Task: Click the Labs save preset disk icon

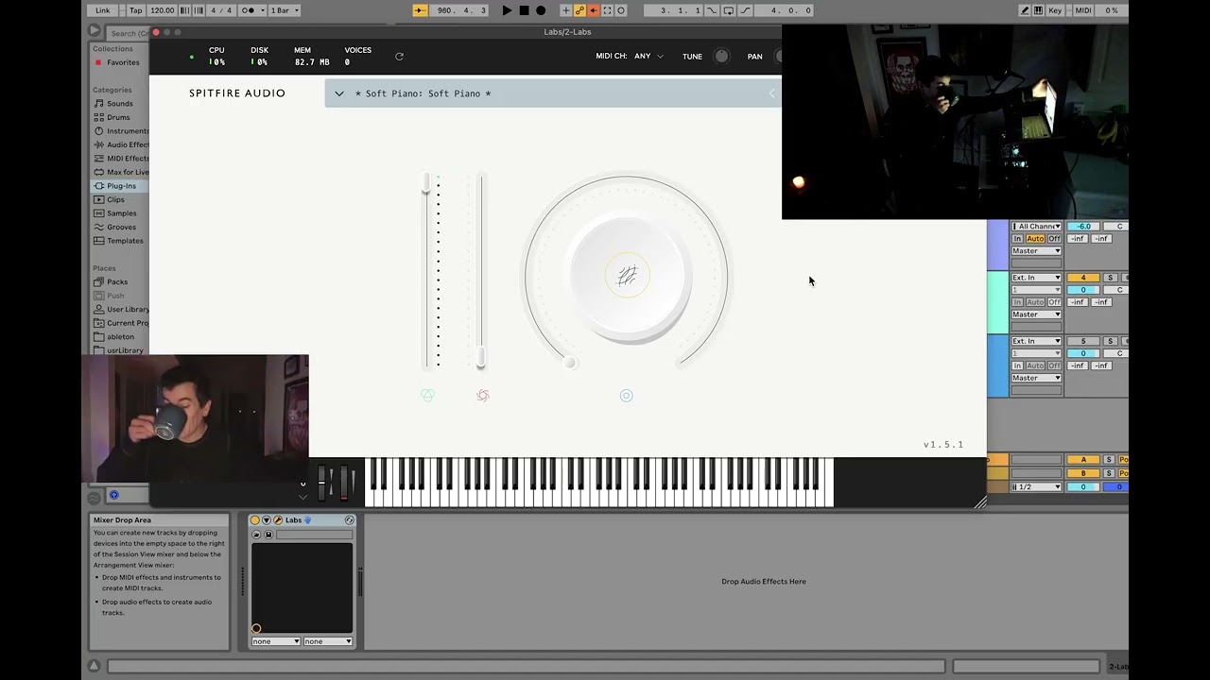Action: click(x=268, y=535)
